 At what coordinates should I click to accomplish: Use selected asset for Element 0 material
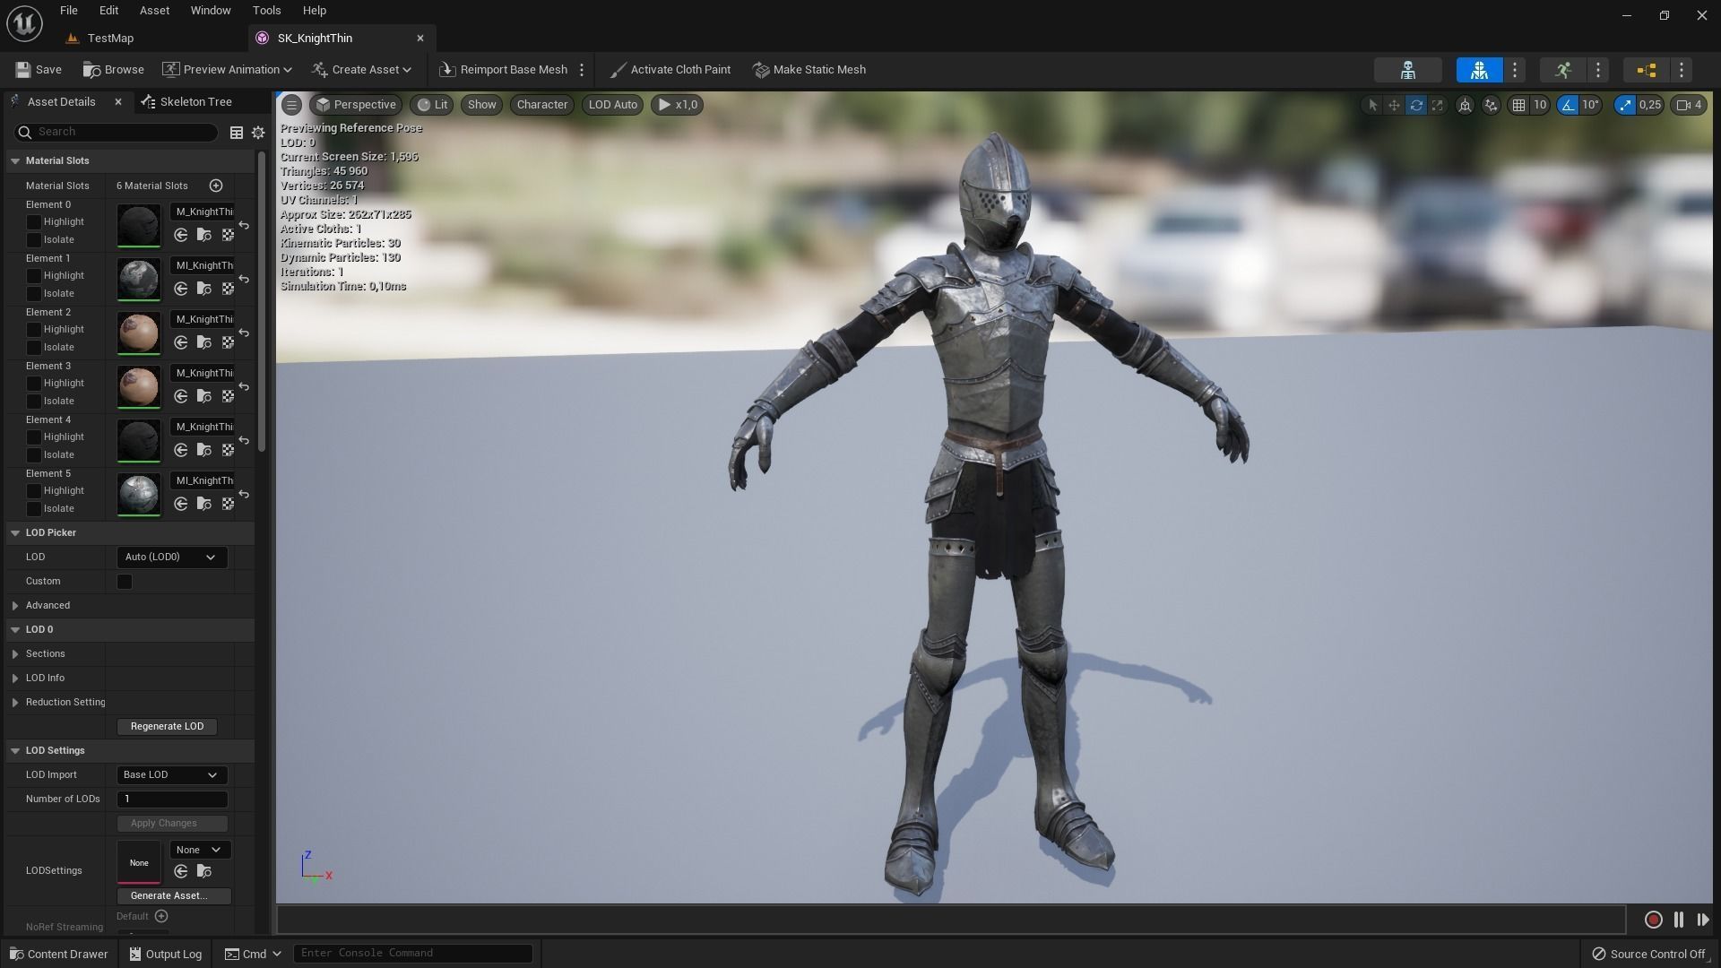tap(181, 235)
